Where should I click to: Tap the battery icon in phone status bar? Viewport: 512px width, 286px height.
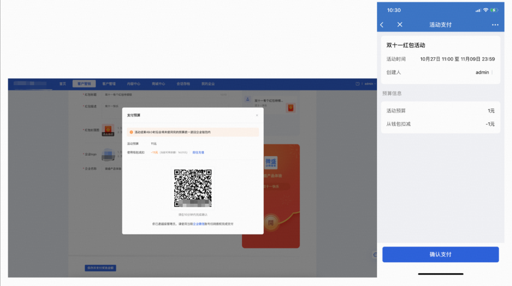(x=494, y=10)
